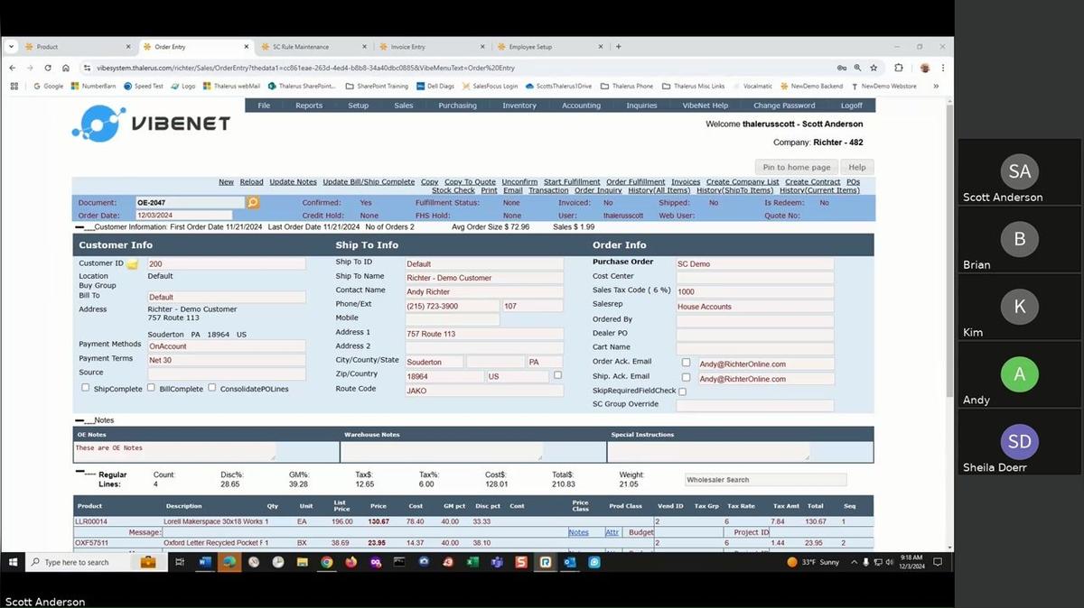Click the Start Fulfillment link

tap(572, 182)
